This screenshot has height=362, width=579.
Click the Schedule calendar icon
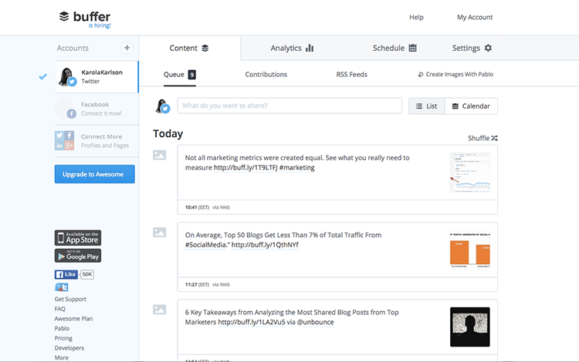coord(413,48)
